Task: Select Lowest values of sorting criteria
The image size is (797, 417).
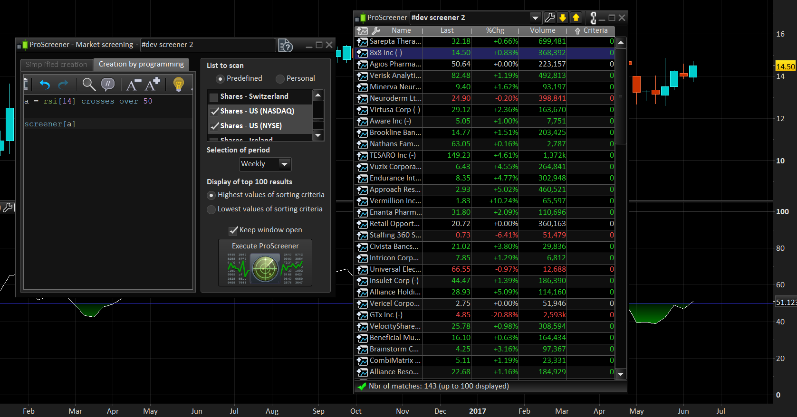Action: 211,209
